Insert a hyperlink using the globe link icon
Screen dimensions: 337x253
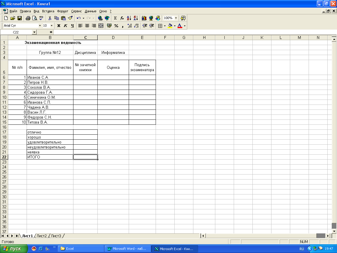pos(100,18)
